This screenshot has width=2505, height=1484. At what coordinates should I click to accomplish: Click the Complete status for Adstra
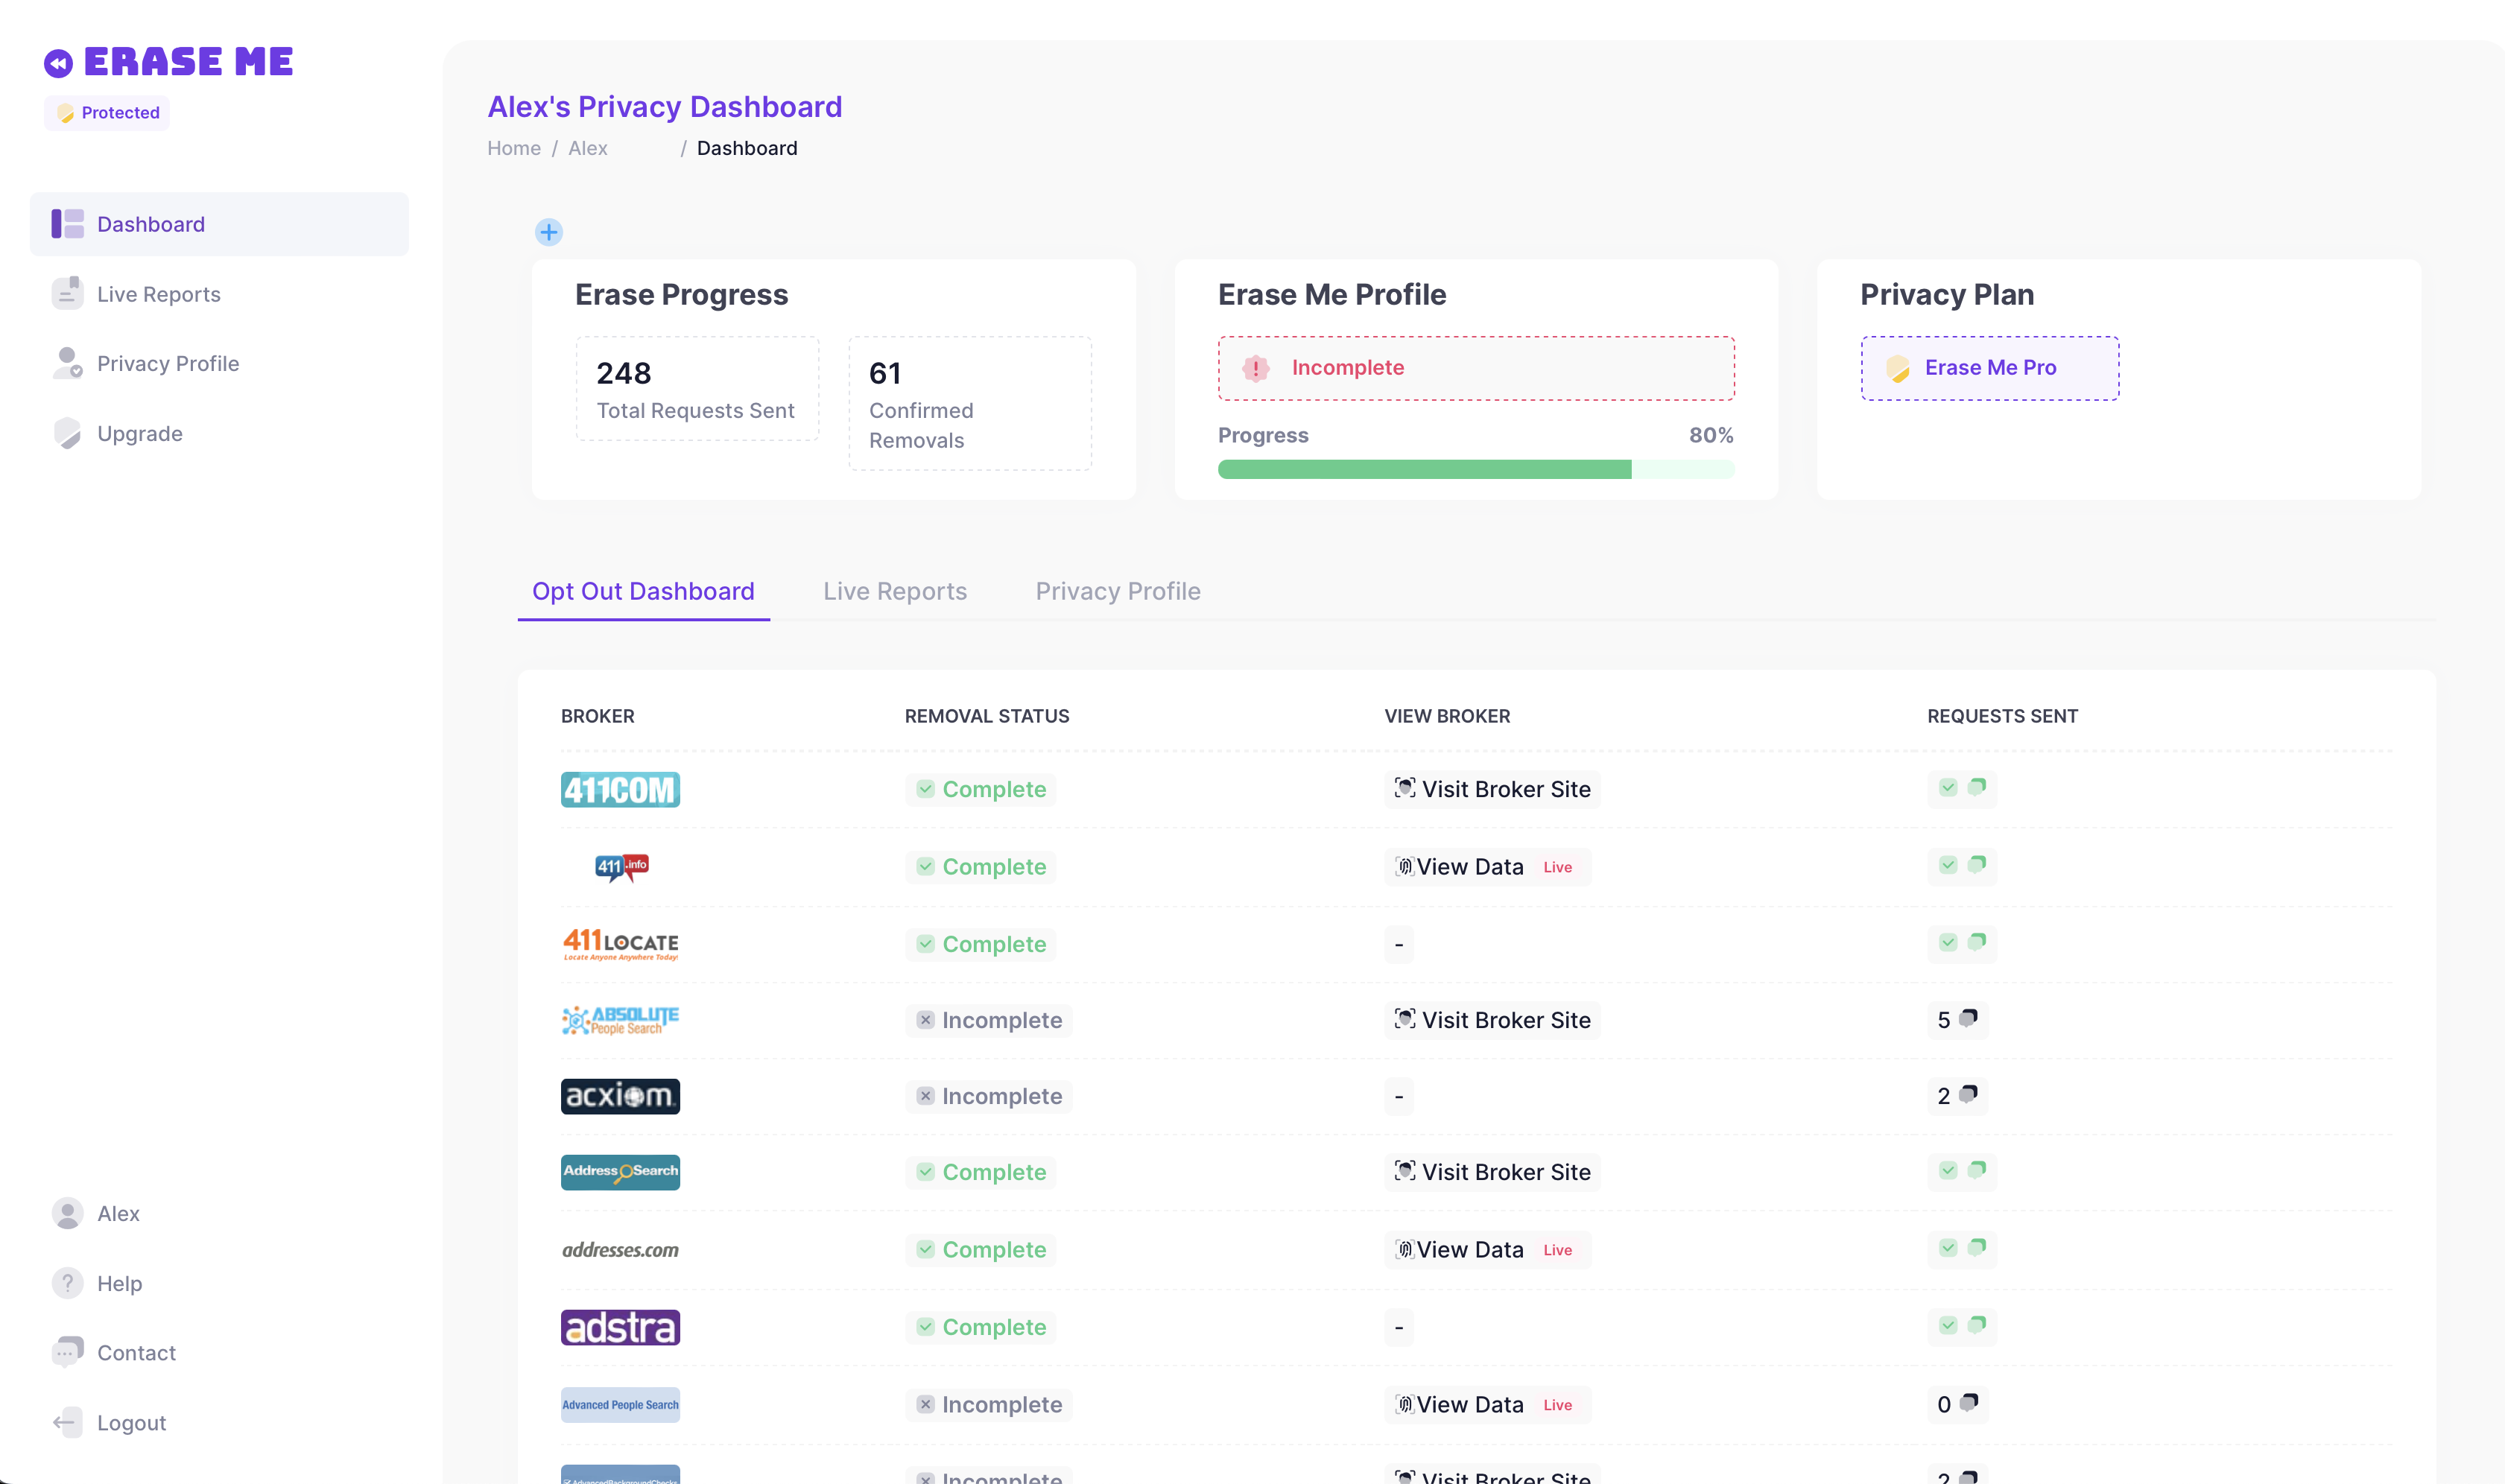coord(981,1327)
